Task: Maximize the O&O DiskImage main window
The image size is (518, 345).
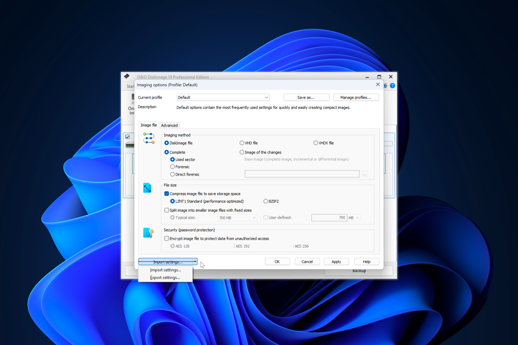Action: click(379, 77)
